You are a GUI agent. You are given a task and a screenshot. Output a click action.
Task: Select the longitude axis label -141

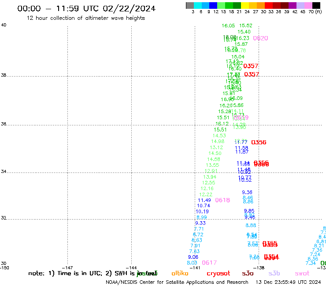[195, 268]
